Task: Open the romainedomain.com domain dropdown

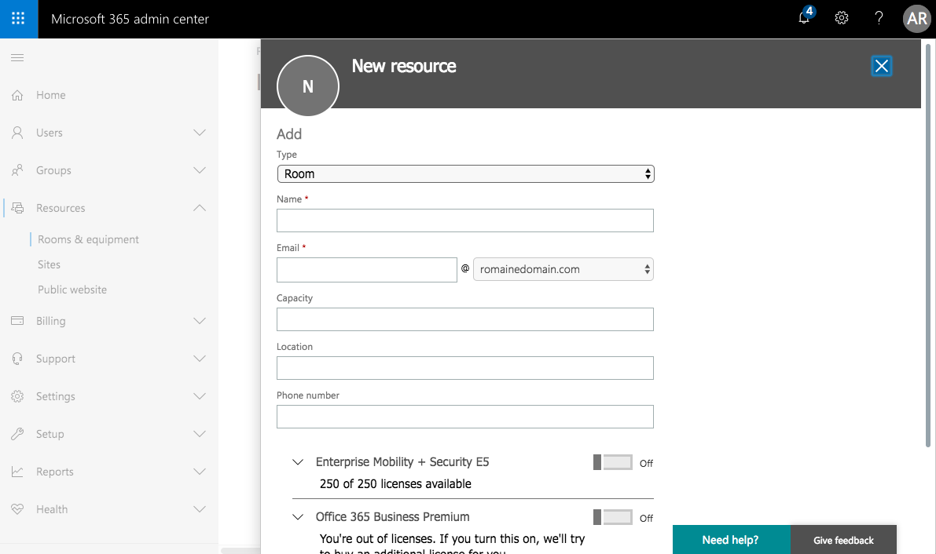Action: [563, 269]
